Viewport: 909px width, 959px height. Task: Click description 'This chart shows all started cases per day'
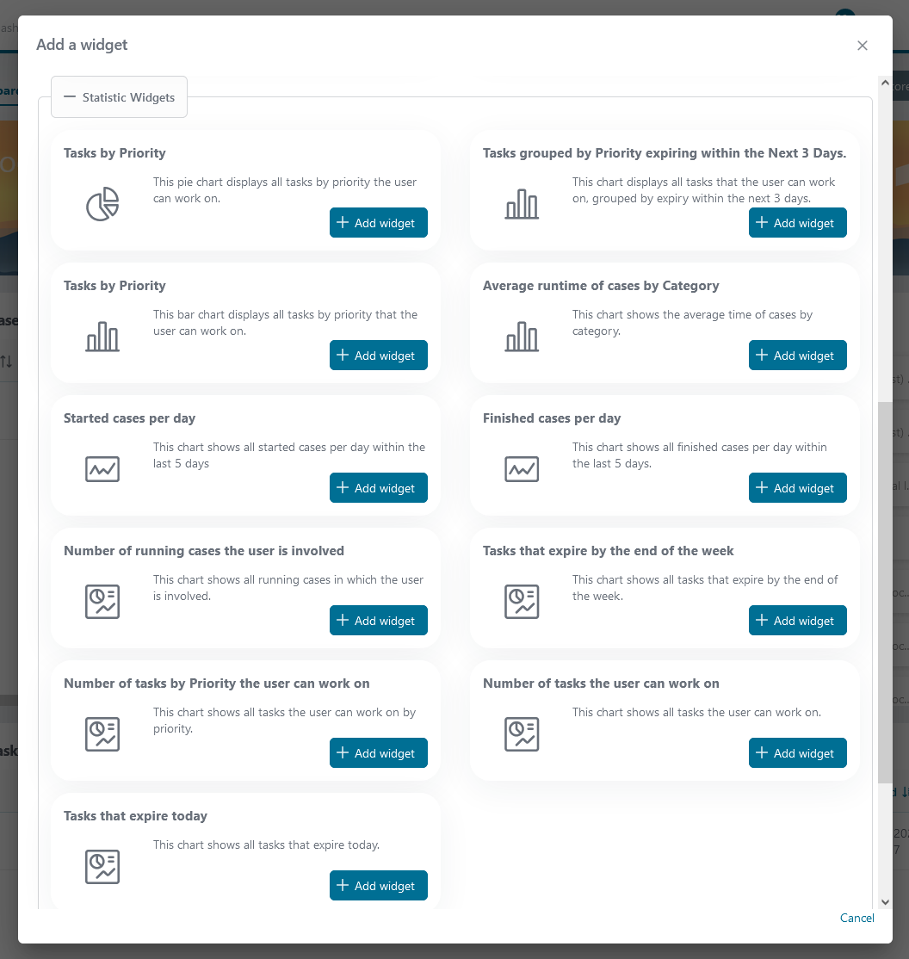pos(288,455)
